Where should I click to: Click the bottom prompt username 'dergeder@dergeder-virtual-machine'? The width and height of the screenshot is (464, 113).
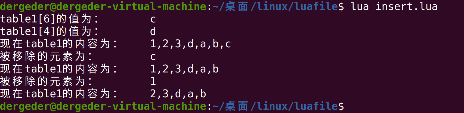coord(103,106)
